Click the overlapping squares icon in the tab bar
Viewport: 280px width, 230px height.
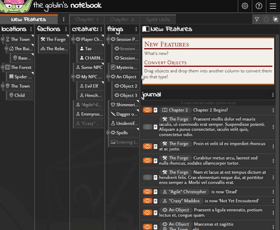point(275,19)
